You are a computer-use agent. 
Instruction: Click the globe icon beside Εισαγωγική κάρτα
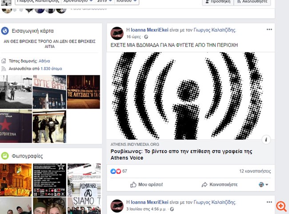click(5, 31)
